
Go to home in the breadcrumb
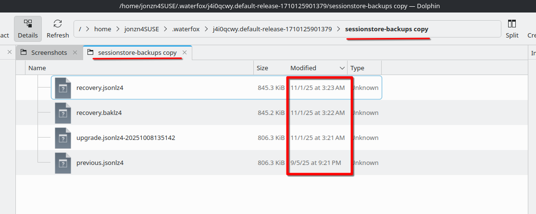pyautogui.click(x=102, y=29)
